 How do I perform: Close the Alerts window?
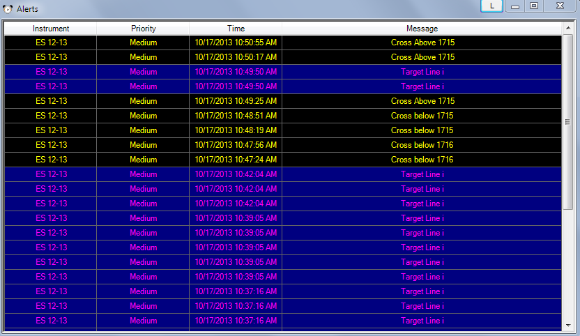click(560, 6)
